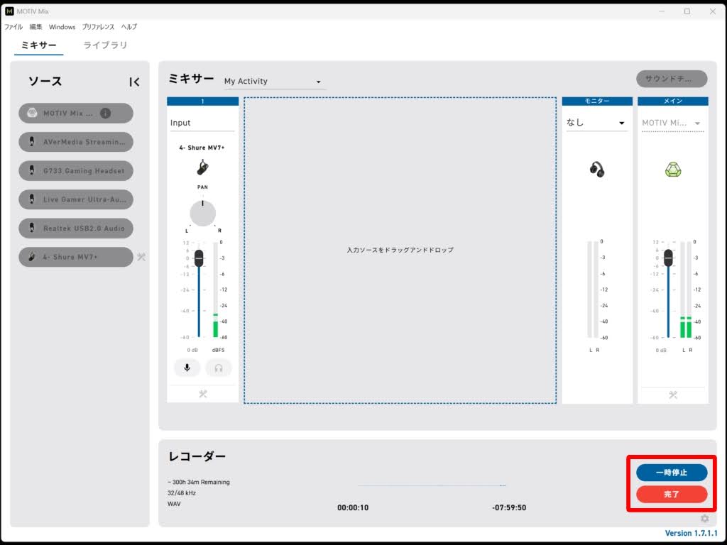Toggle the G733 Gaming Headset source

(76, 171)
